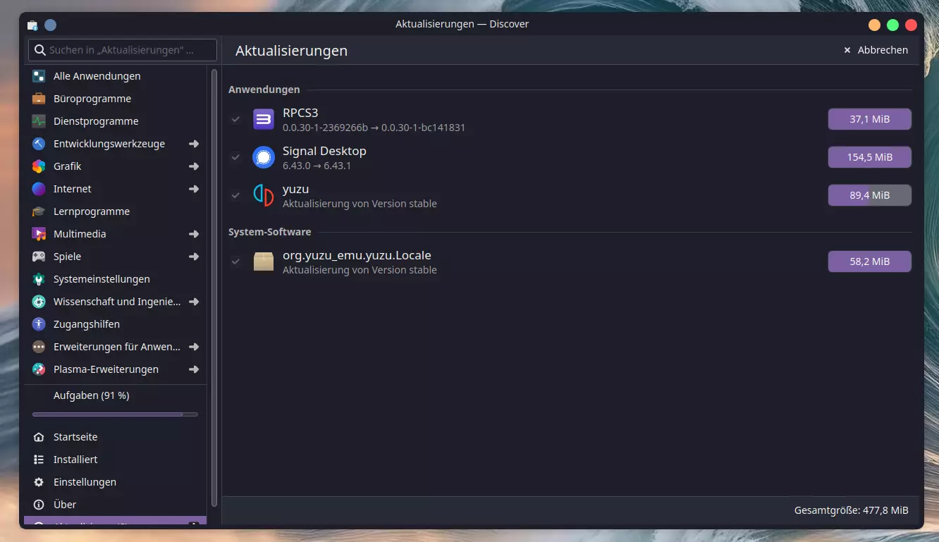Go to Startseite page
This screenshot has height=542, width=939.
tap(116, 437)
